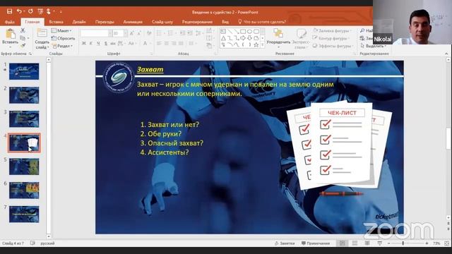Select the oval shape in shapes gallery
Image resolution: width=452 pixels, height=254 pixels.
249,31
